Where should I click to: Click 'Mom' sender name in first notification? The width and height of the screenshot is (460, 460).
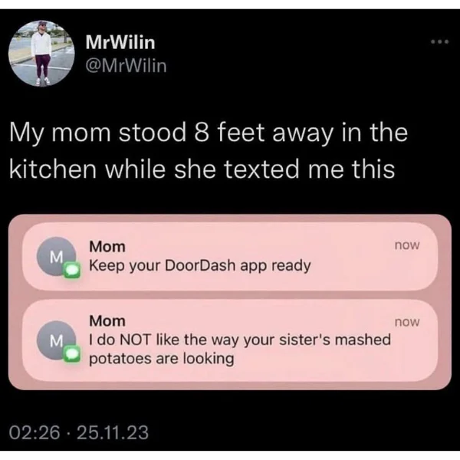pyautogui.click(x=107, y=246)
